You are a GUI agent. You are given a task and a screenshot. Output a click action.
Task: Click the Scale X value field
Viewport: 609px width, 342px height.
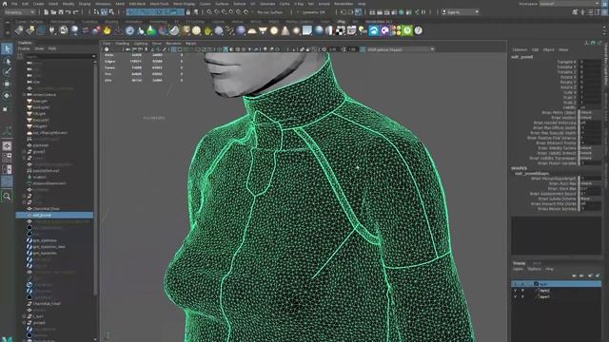590,92
